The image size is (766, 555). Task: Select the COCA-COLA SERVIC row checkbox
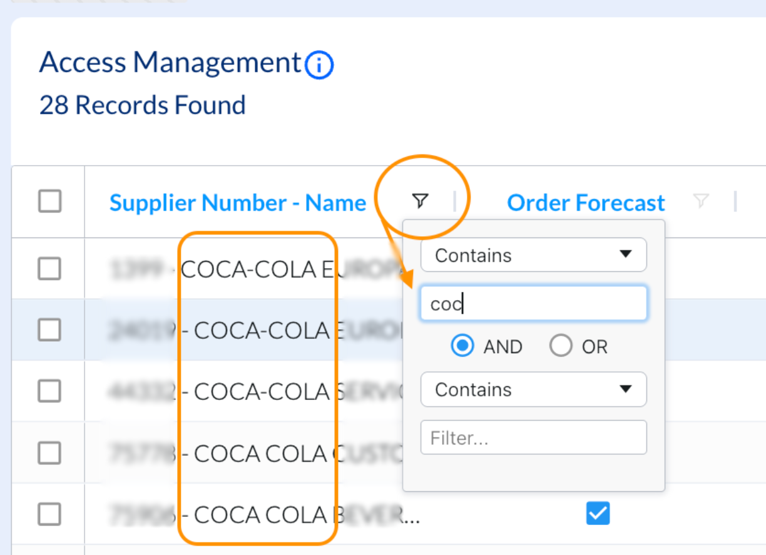click(50, 391)
